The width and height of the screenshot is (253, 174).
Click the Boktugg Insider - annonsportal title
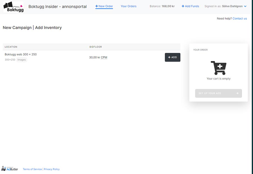click(58, 7)
